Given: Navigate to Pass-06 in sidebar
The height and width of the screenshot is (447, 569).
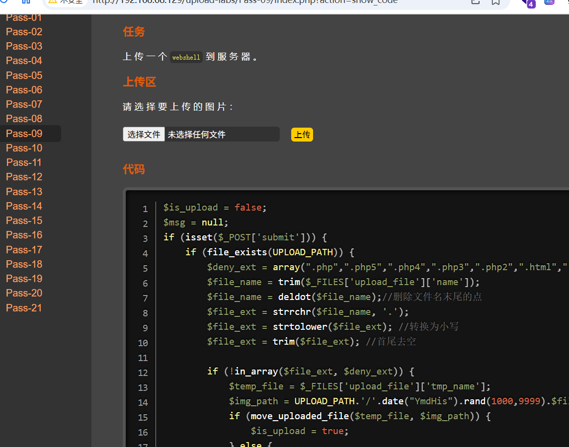Looking at the screenshot, I should 24,90.
